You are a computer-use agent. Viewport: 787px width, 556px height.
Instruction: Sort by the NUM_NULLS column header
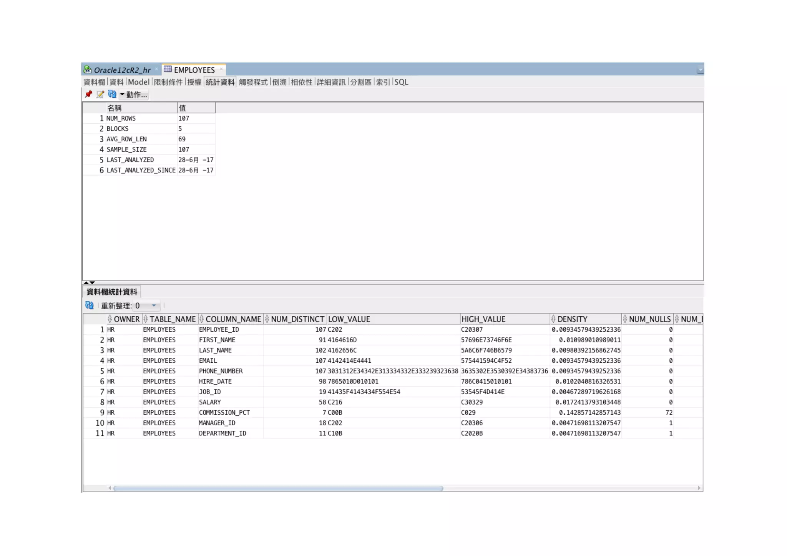pos(648,319)
